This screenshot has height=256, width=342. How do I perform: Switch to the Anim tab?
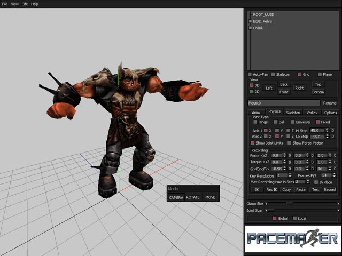255,113
